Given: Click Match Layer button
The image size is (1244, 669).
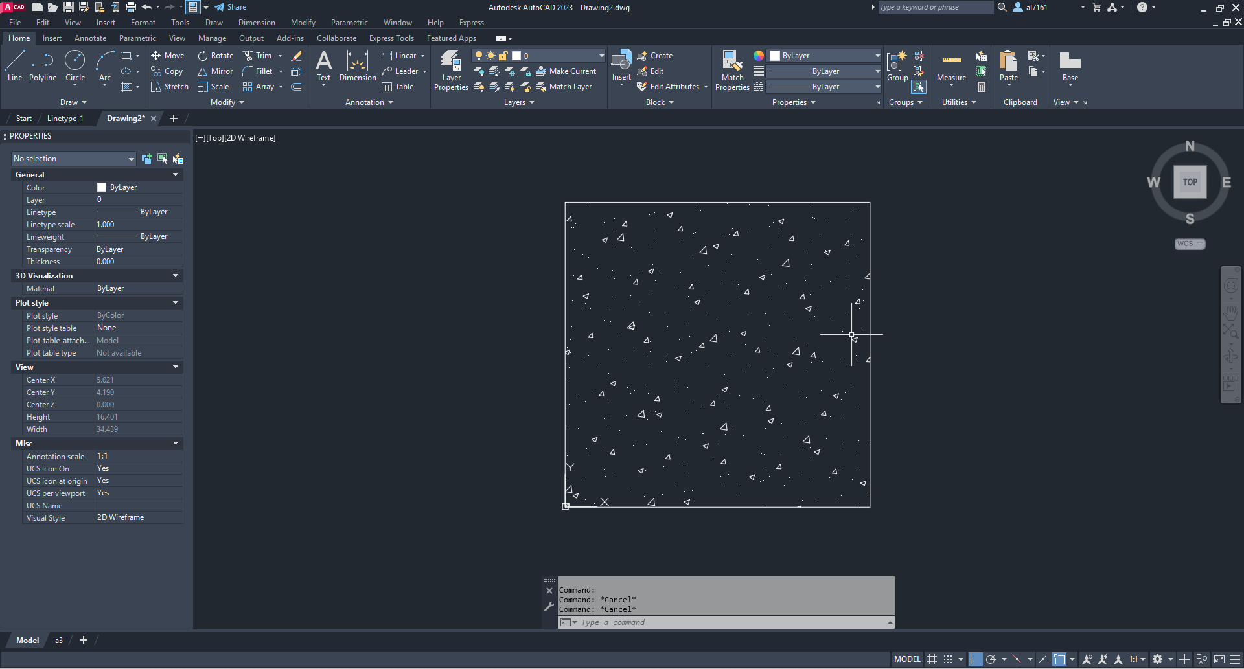Looking at the screenshot, I should click(x=564, y=87).
